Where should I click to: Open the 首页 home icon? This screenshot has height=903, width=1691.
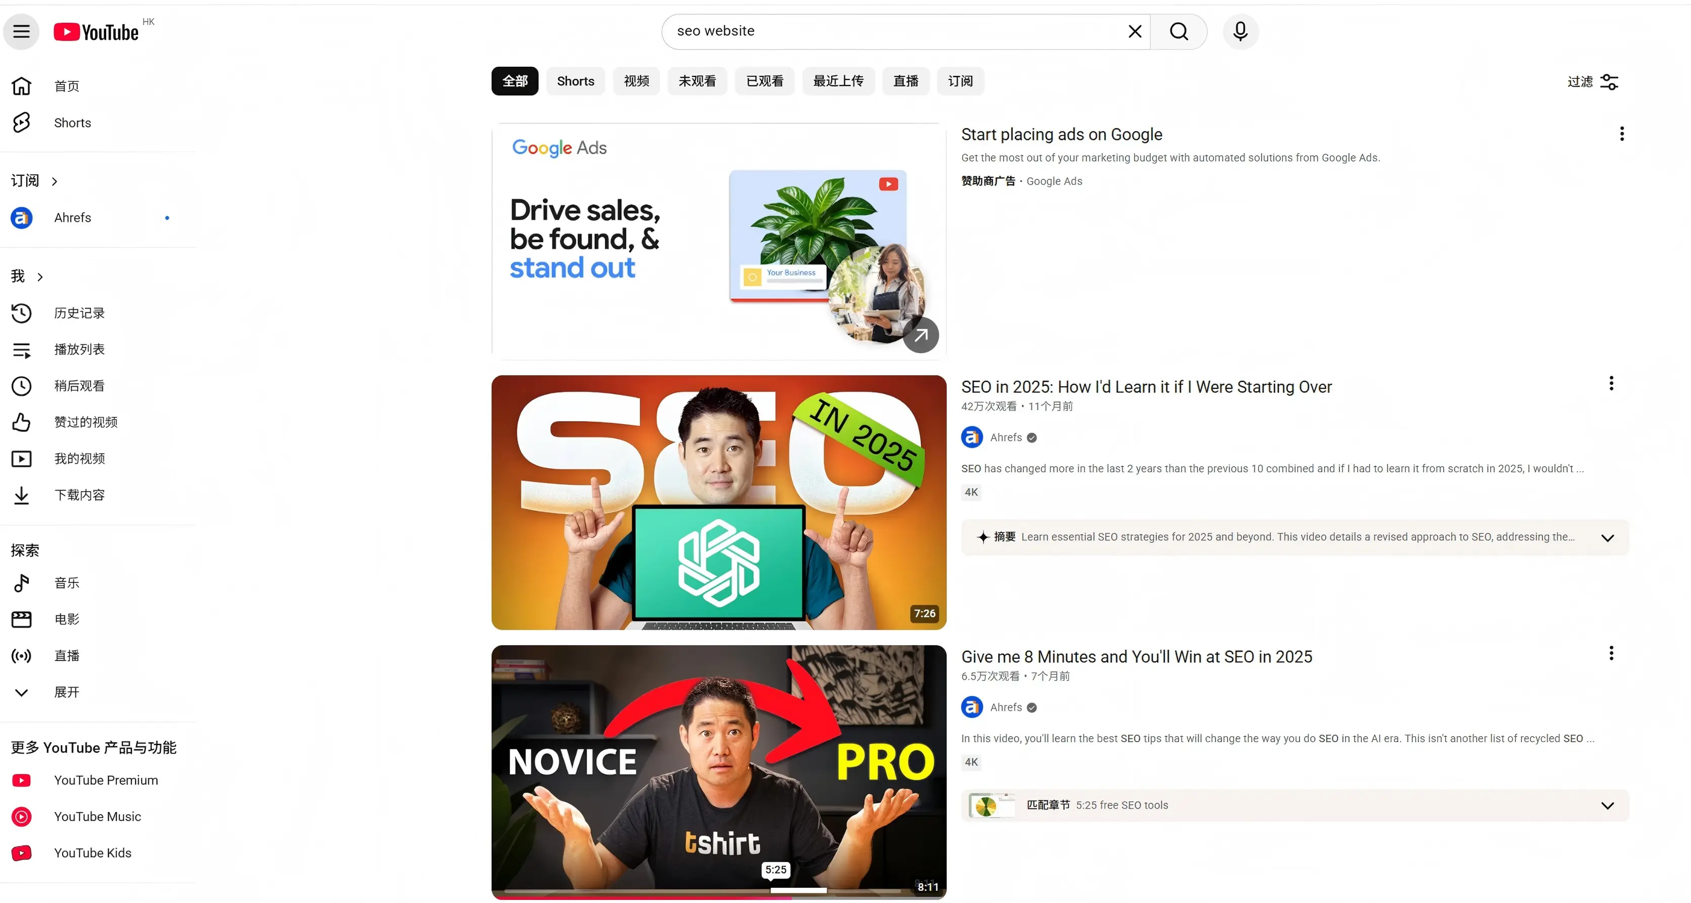click(22, 86)
